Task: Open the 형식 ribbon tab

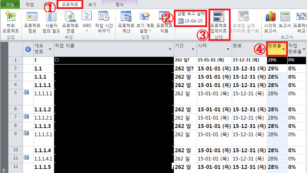Action: pos(119,4)
